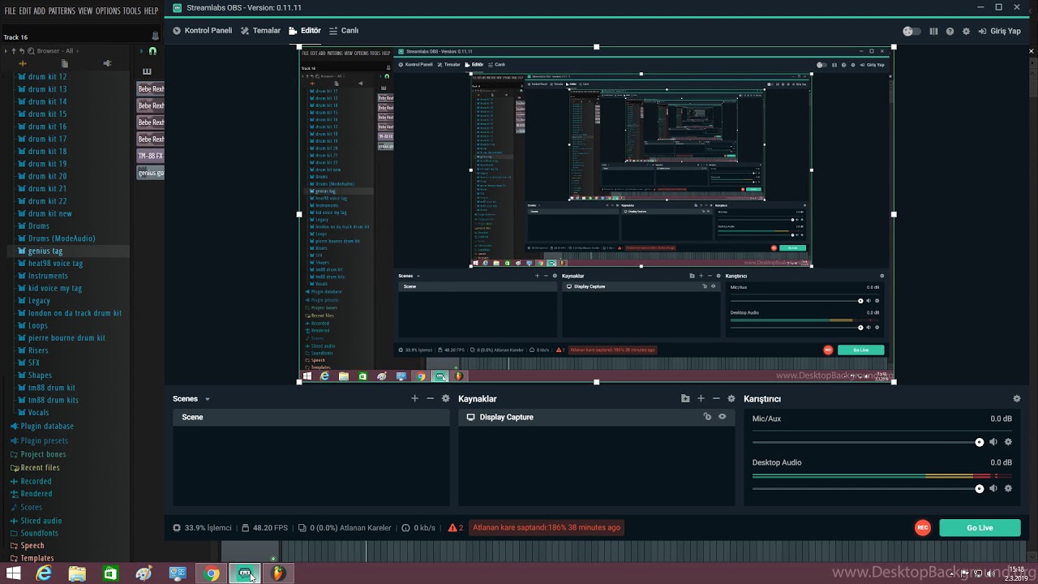
Task: Open Desktop Audio settings gear
Action: (1008, 488)
